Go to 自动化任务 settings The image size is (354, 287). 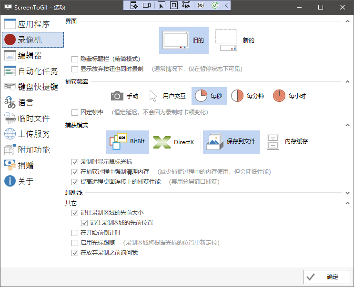tap(33, 71)
